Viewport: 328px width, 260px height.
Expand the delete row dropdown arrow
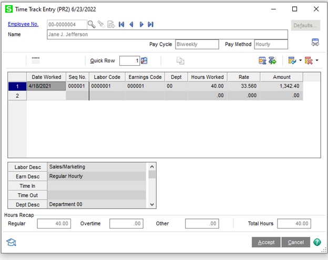click(317, 60)
